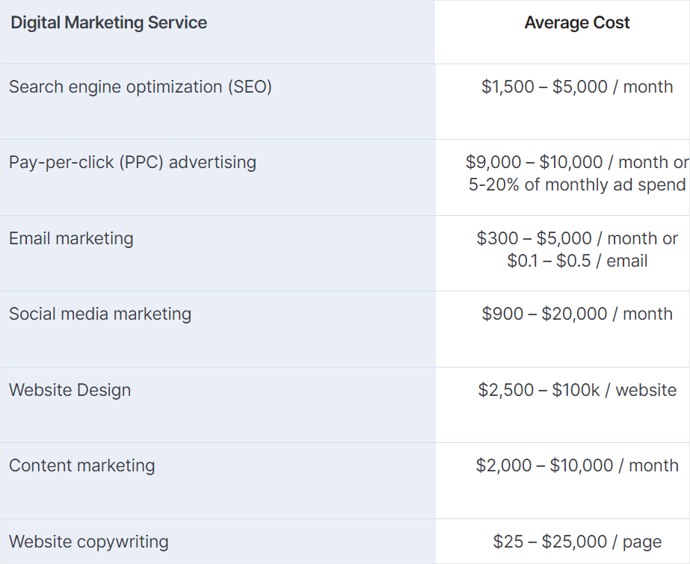Image resolution: width=690 pixels, height=564 pixels.
Task: Click the $25 – $25,000 / page cost
Action: click(x=577, y=542)
